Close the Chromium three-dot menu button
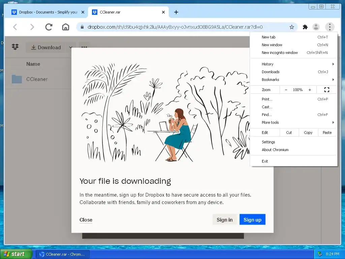The width and height of the screenshot is (345, 259). pos(330,27)
